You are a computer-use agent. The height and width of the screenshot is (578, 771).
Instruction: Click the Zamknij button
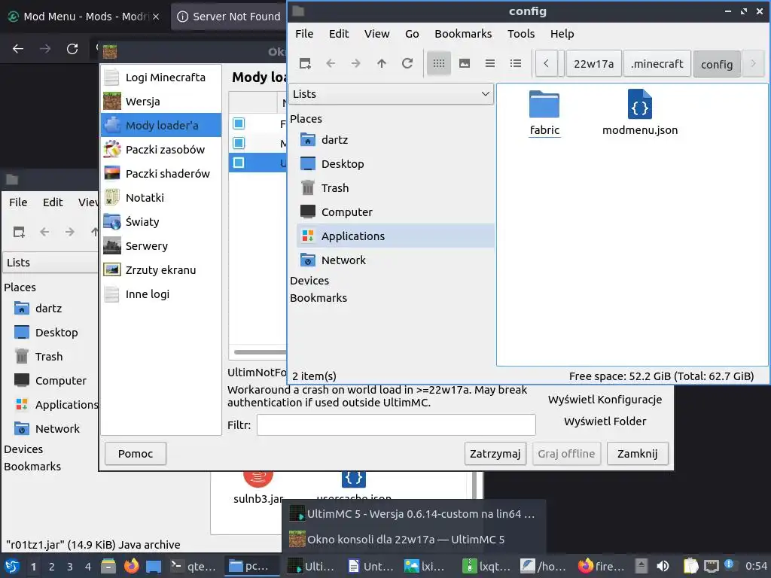click(637, 454)
